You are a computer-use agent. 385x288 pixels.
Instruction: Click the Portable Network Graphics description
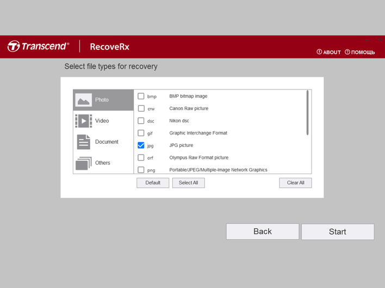pos(218,170)
